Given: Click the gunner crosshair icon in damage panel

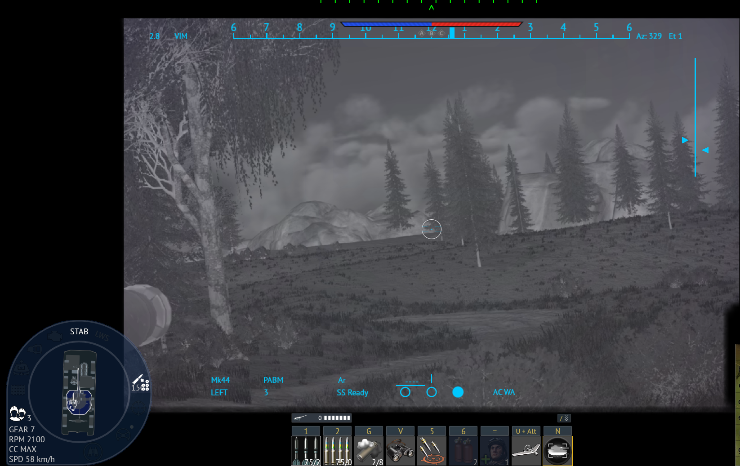Looking at the screenshot, I should click(x=138, y=408).
